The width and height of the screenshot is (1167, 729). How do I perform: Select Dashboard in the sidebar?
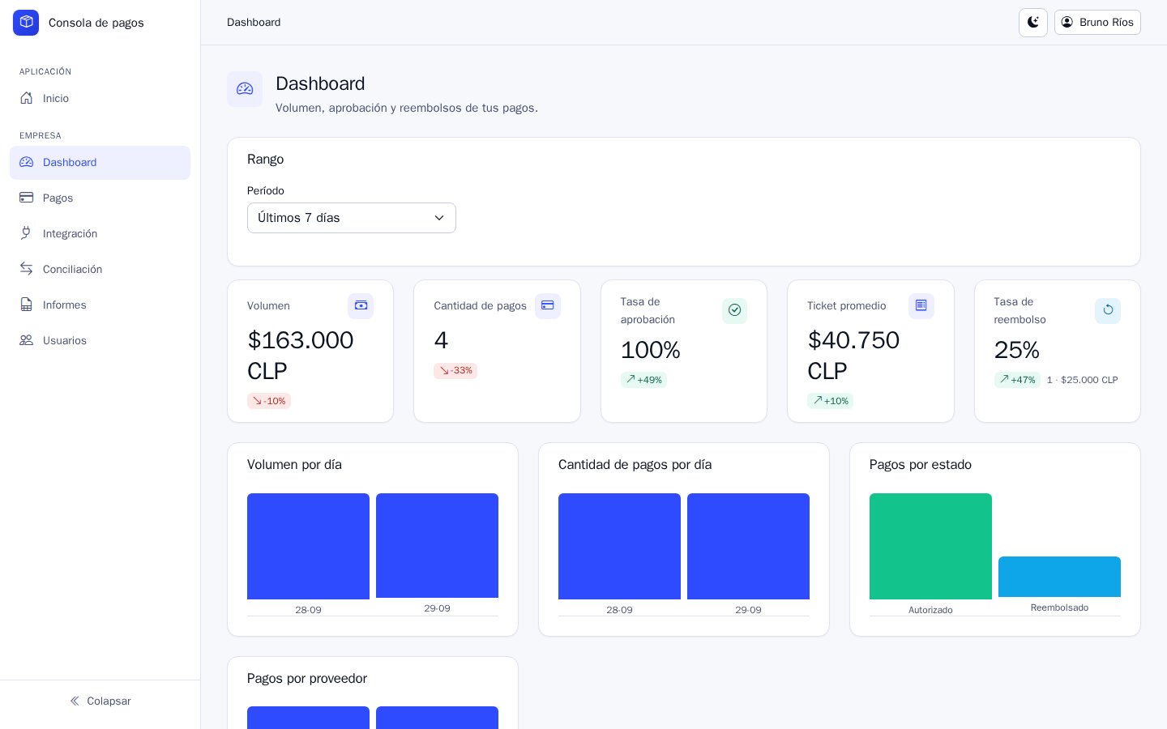(100, 163)
